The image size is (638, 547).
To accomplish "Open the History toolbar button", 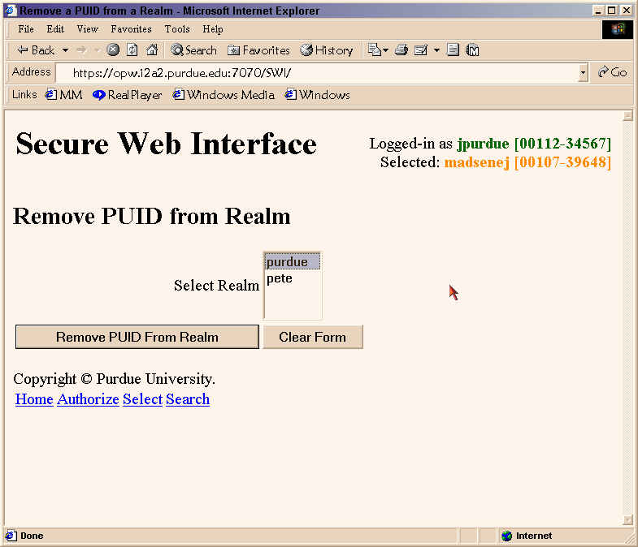I will point(327,50).
